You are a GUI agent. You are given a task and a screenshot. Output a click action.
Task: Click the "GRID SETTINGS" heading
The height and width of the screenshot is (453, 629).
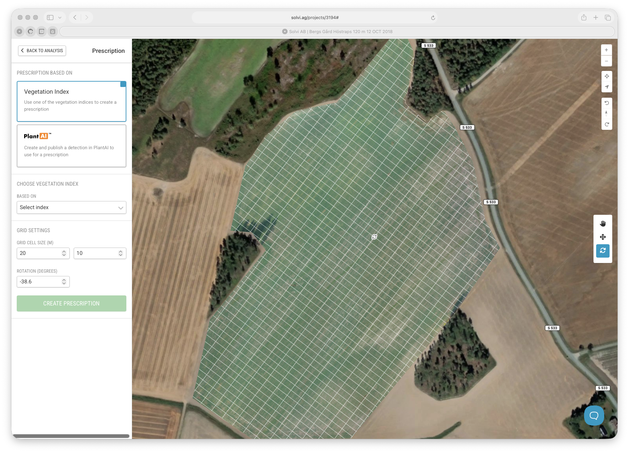[34, 231]
